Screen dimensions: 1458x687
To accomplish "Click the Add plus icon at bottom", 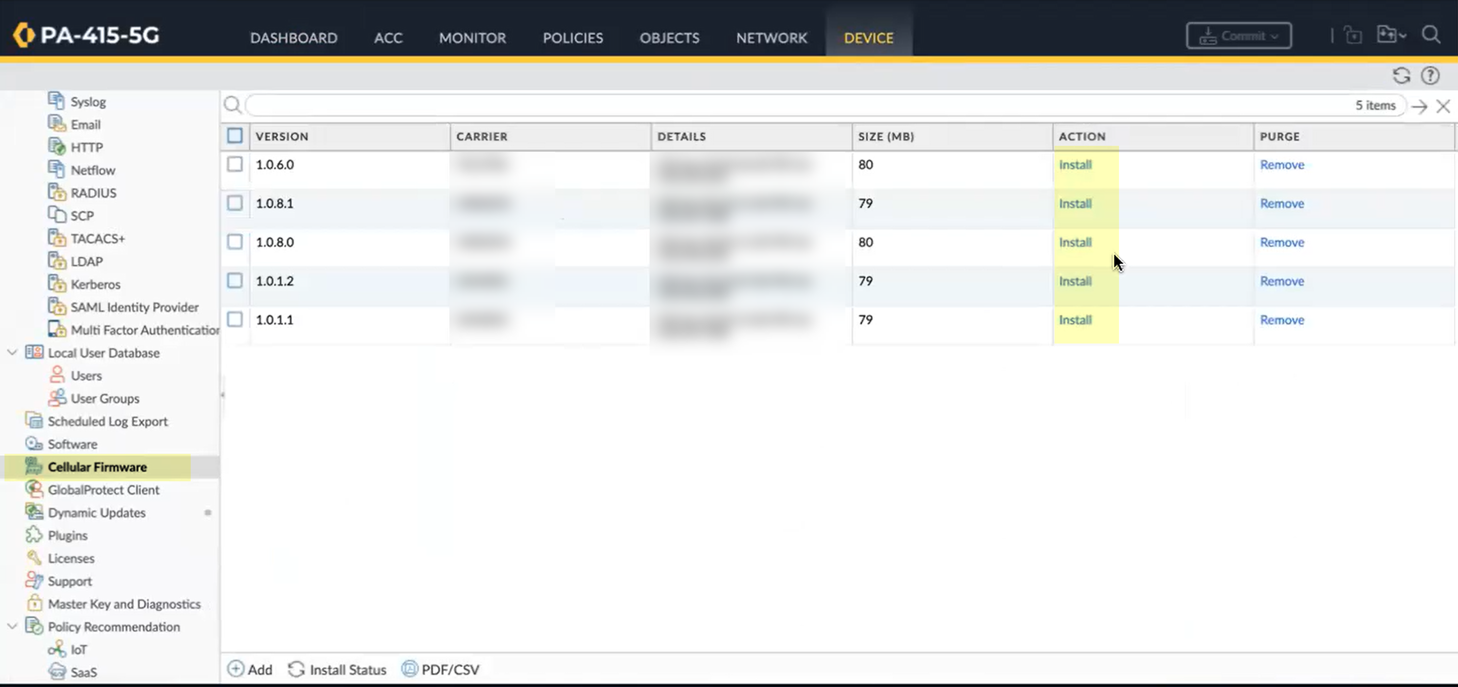I will click(236, 669).
